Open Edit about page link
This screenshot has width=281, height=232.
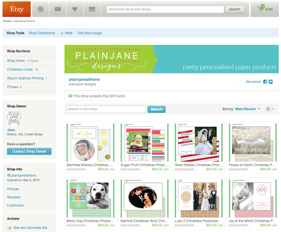pyautogui.click(x=90, y=33)
